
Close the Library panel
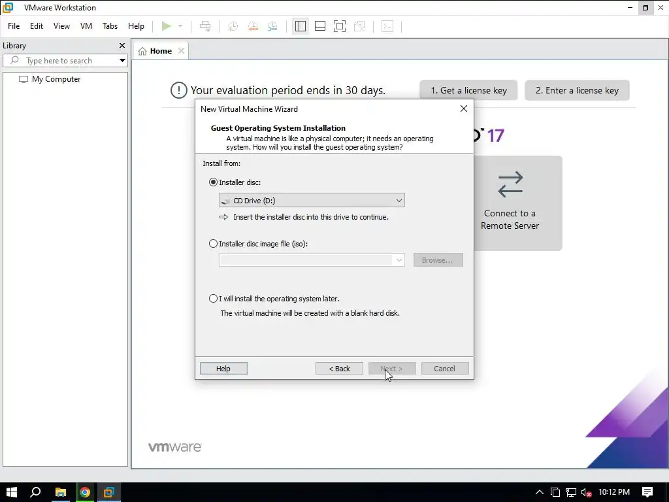(x=122, y=45)
